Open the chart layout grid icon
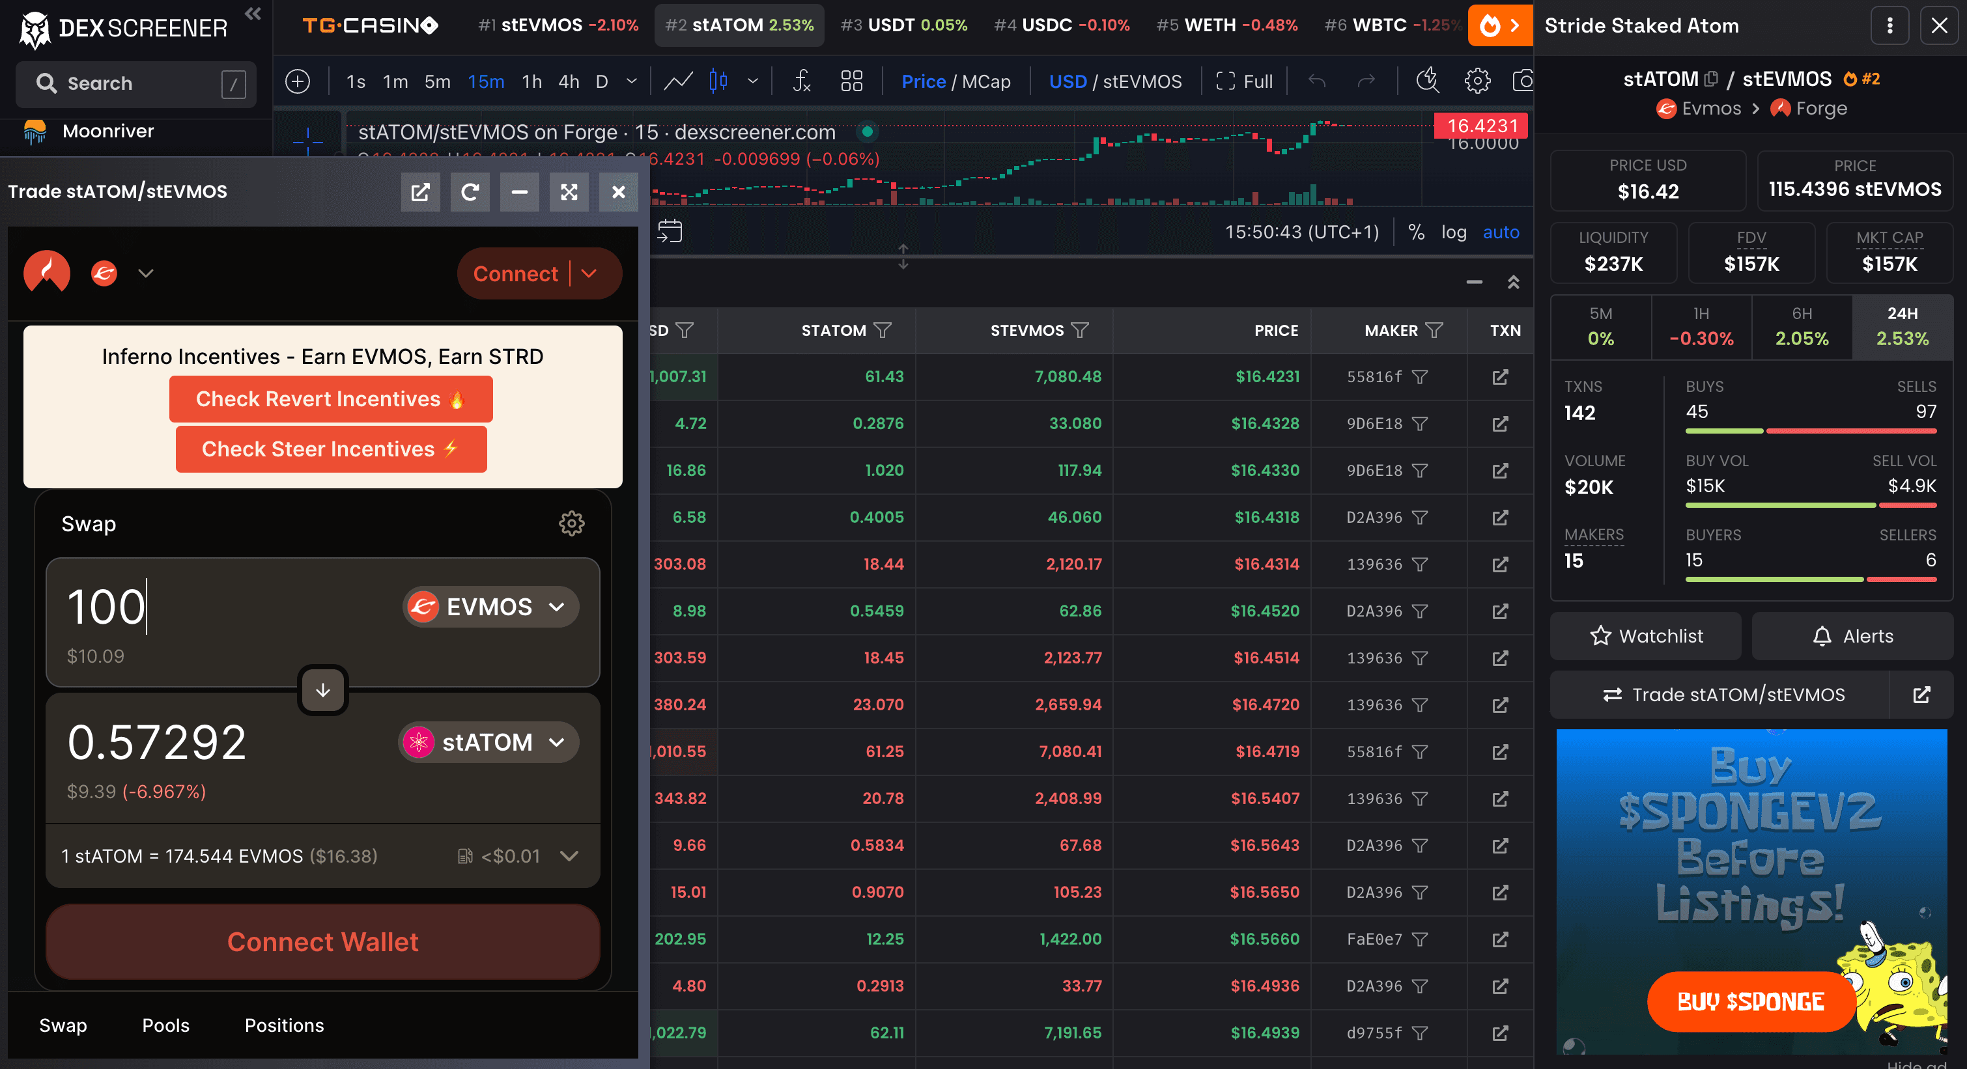This screenshot has width=1967, height=1069. pos(851,81)
